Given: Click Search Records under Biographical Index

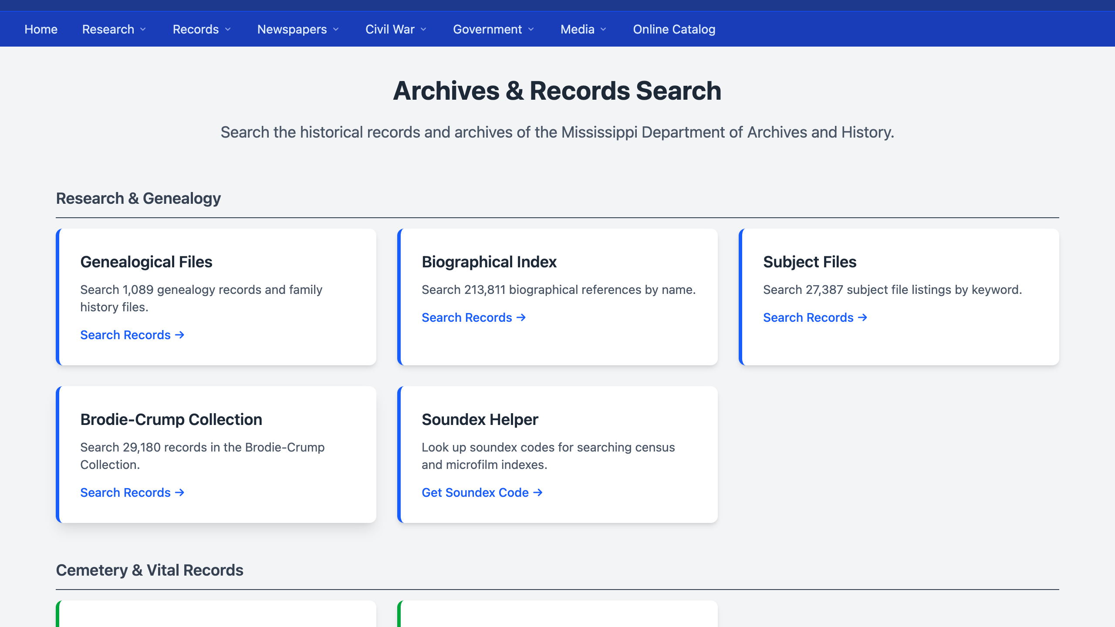Looking at the screenshot, I should pos(467,317).
